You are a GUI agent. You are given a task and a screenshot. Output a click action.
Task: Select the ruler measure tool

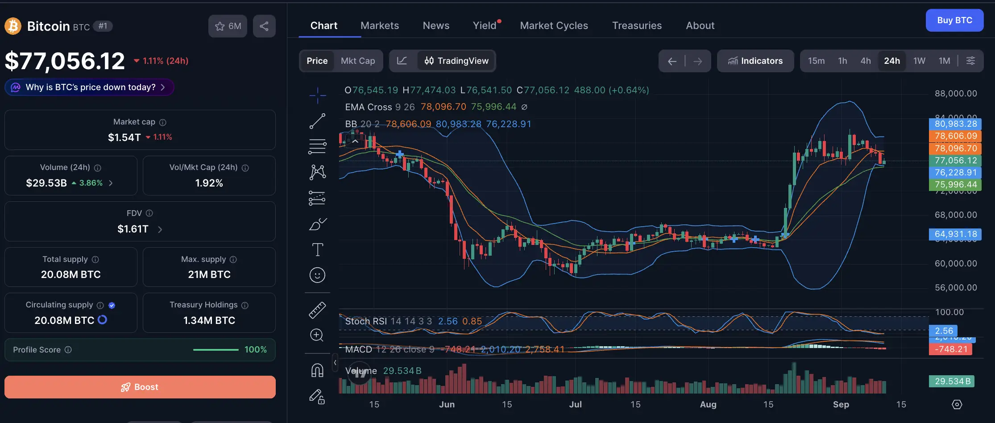point(317,310)
